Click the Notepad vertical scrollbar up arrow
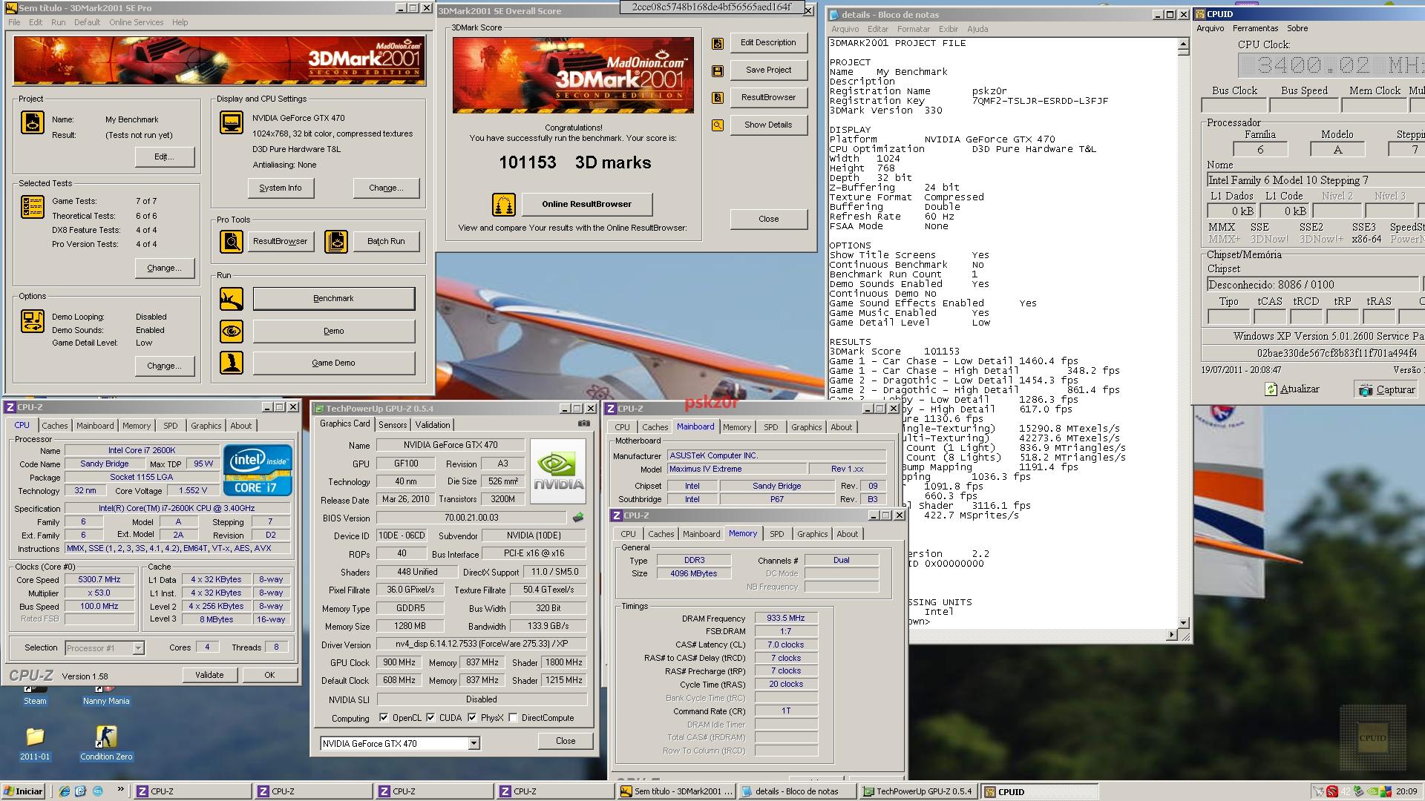 [1184, 44]
